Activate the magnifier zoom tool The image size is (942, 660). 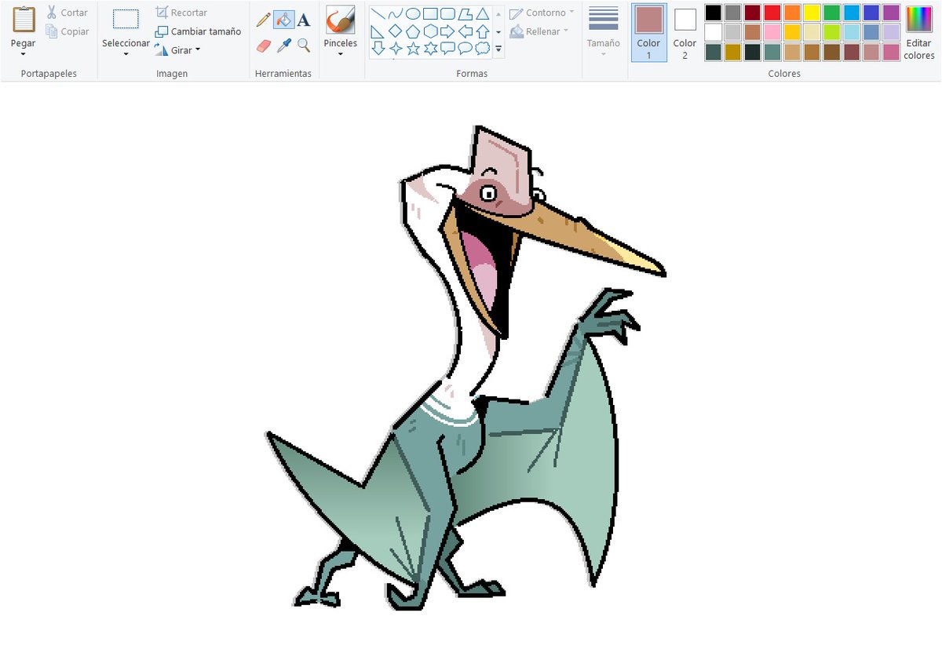click(x=304, y=45)
